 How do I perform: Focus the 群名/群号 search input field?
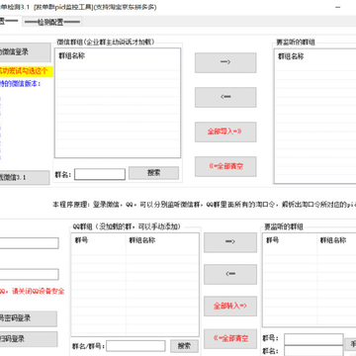[x=135, y=346]
